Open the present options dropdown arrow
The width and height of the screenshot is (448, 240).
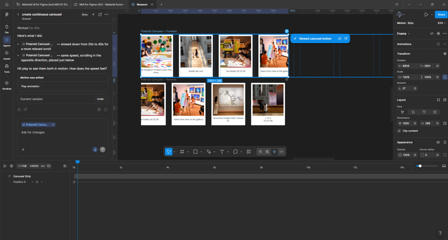[432, 15]
